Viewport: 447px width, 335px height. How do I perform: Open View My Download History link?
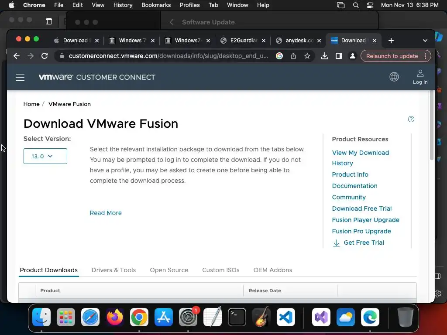(360, 158)
